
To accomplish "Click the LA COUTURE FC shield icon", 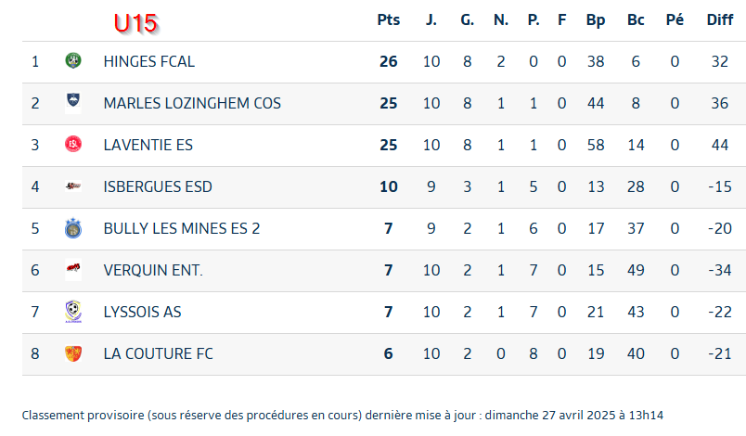I will tap(73, 353).
